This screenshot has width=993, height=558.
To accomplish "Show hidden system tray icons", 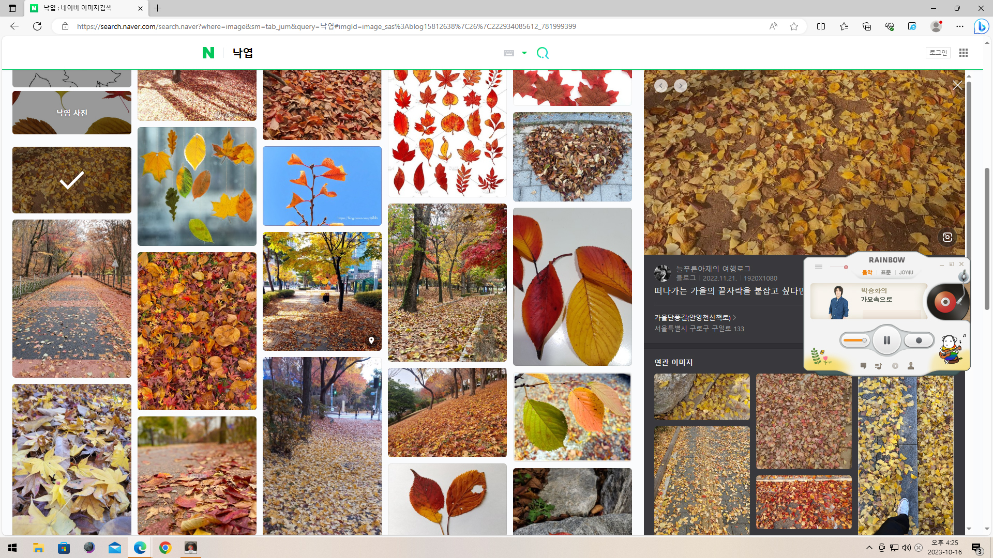I will tap(869, 548).
